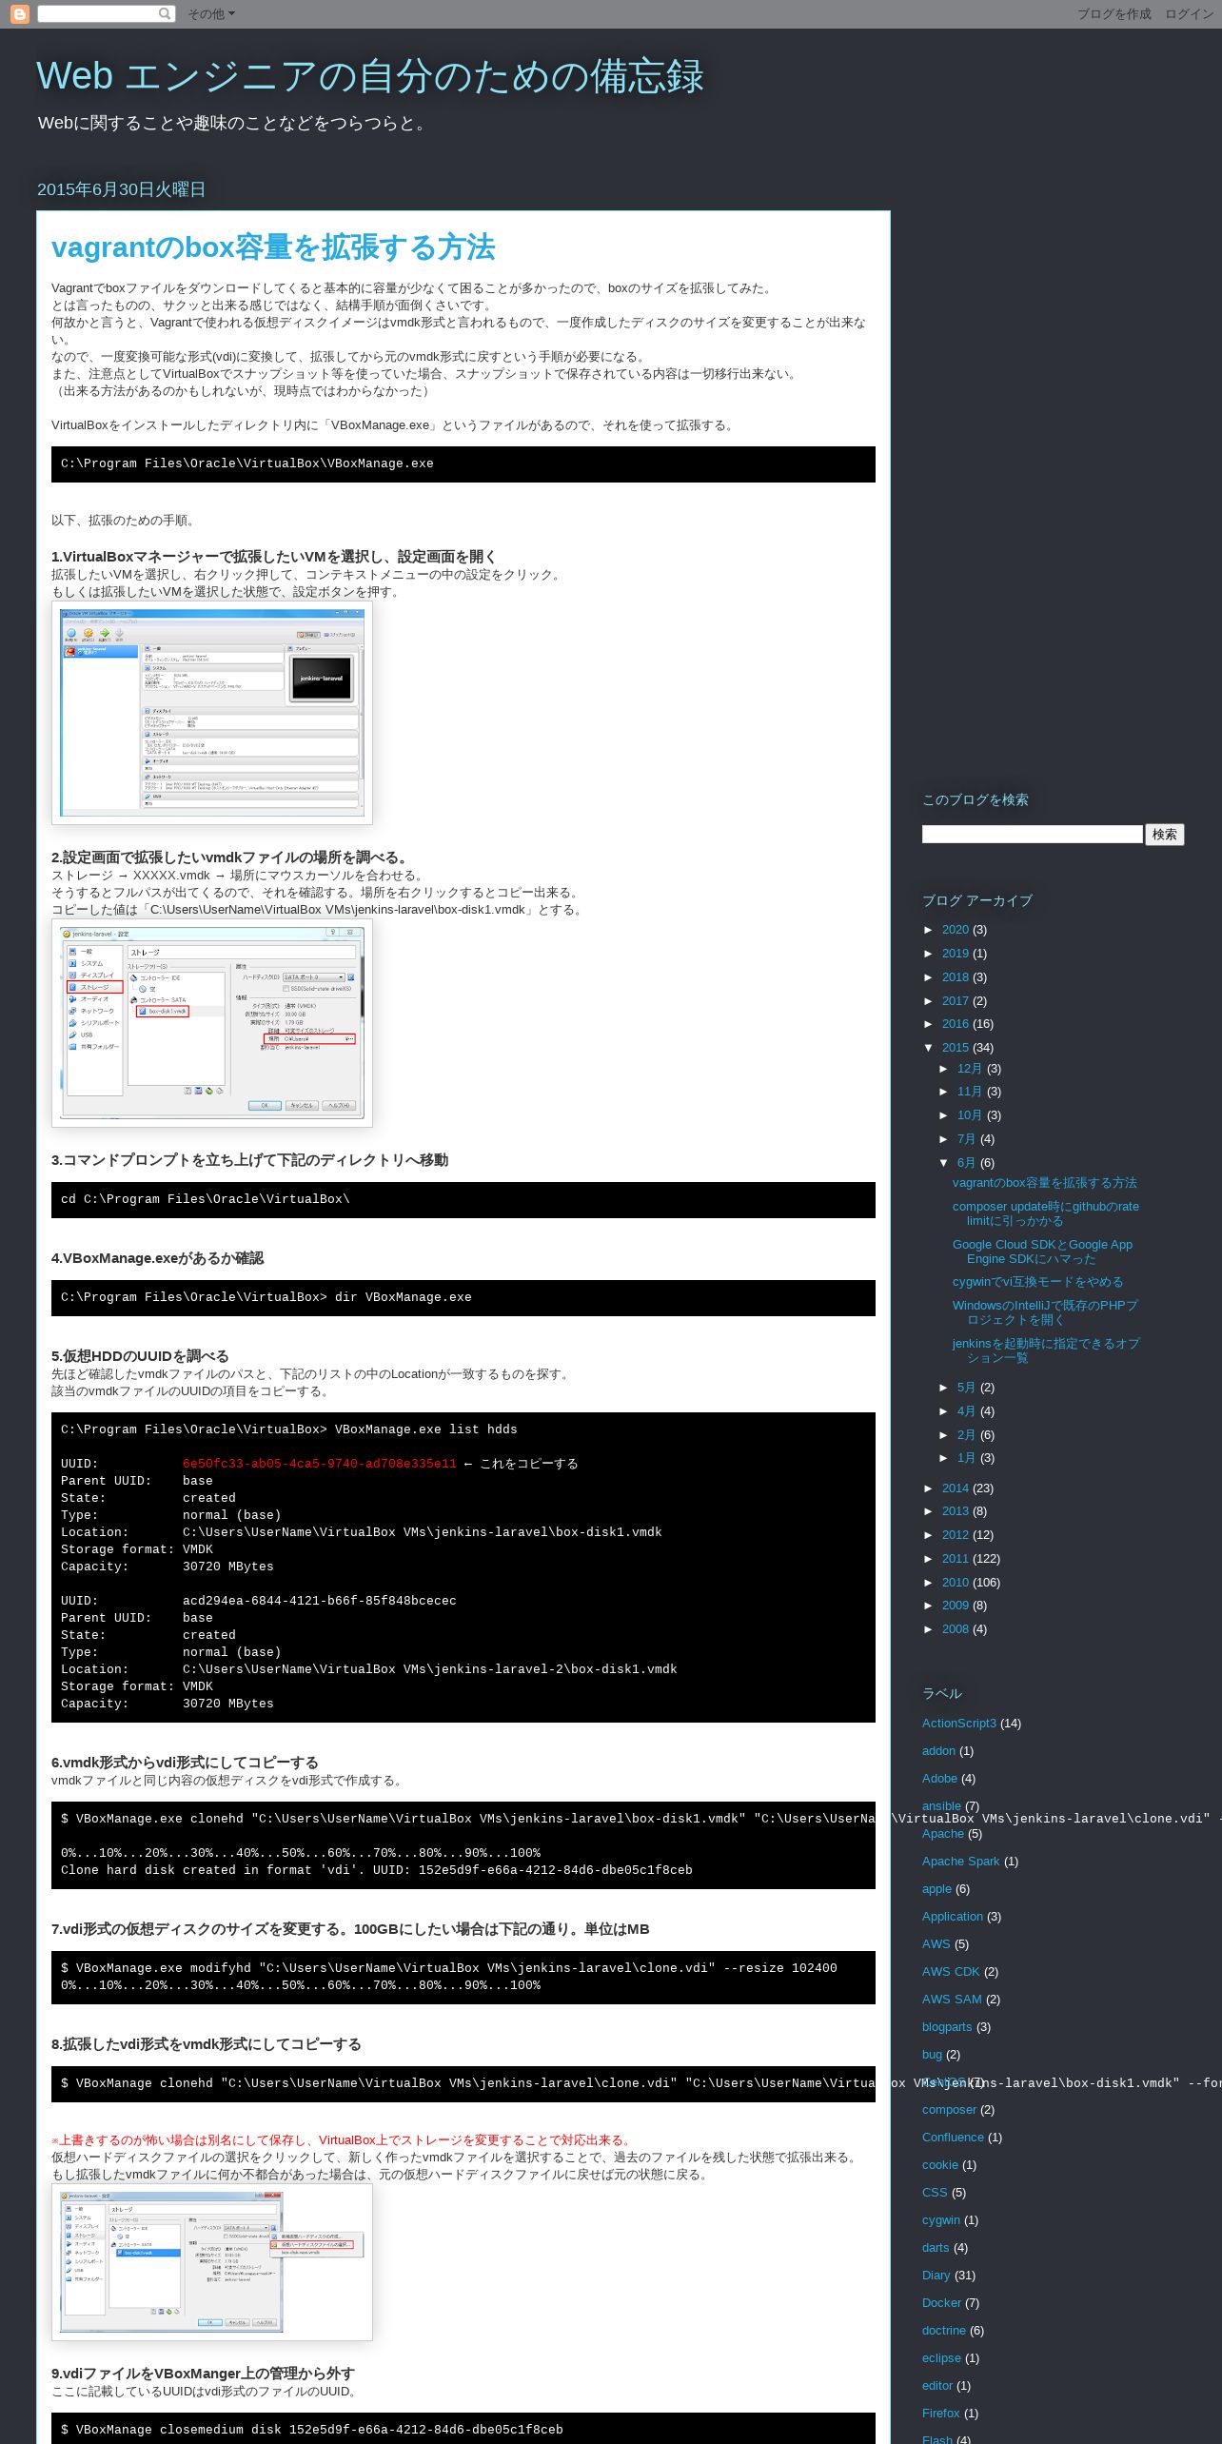
Task: Open the bug label
Action: (932, 2055)
